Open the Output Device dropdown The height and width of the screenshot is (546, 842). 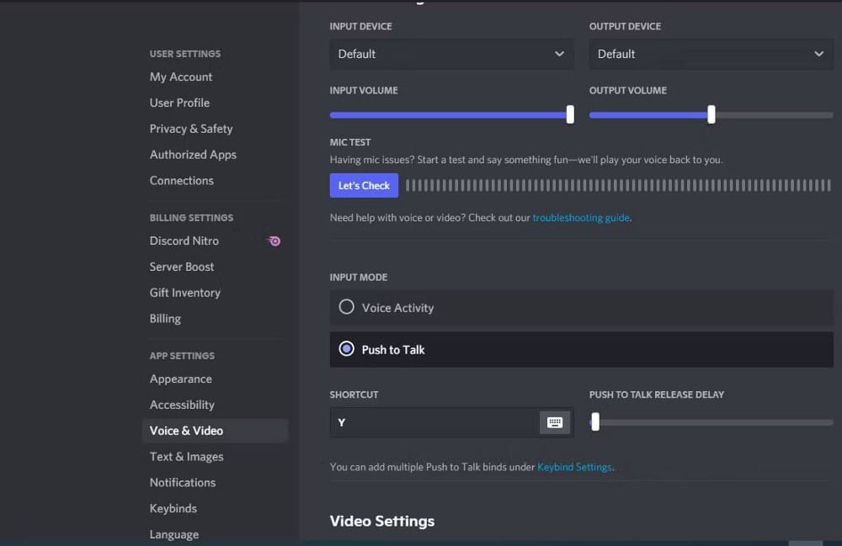click(710, 54)
